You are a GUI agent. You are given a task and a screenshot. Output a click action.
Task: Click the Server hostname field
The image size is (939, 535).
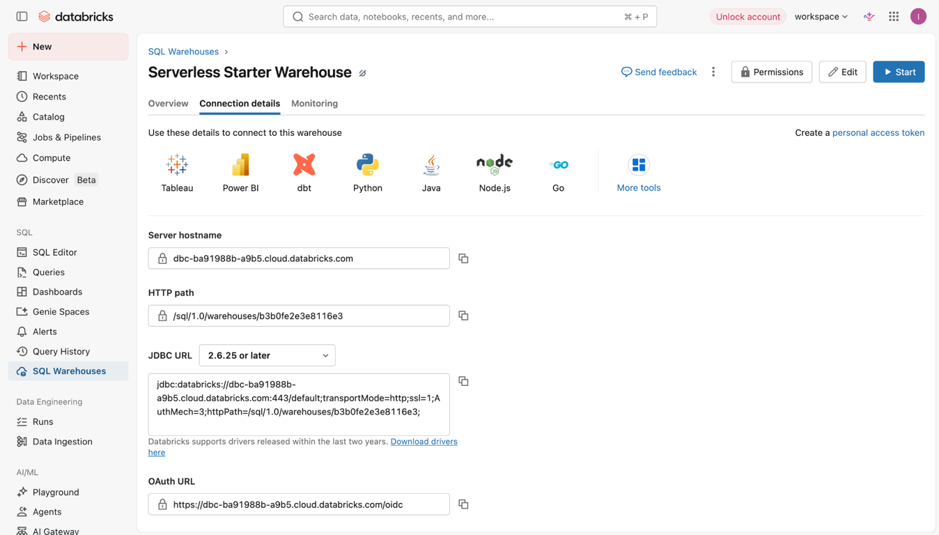click(299, 258)
